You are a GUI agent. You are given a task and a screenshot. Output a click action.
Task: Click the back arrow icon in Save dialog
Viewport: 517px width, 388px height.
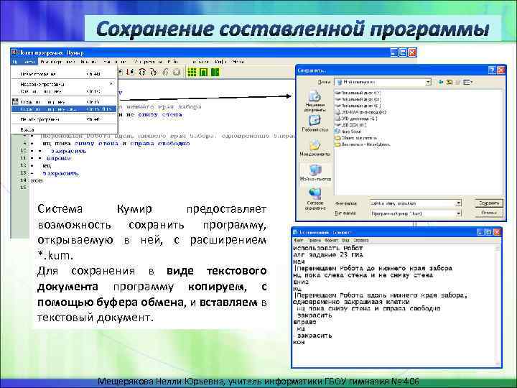(x=440, y=82)
